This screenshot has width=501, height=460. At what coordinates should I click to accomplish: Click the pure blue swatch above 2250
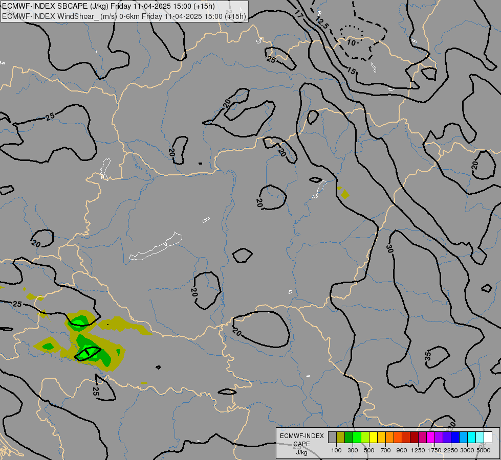click(455, 438)
